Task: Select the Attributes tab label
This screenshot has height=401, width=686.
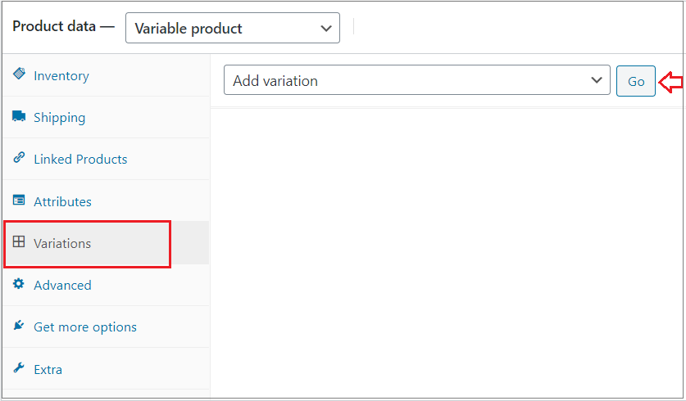Action: coord(62,201)
